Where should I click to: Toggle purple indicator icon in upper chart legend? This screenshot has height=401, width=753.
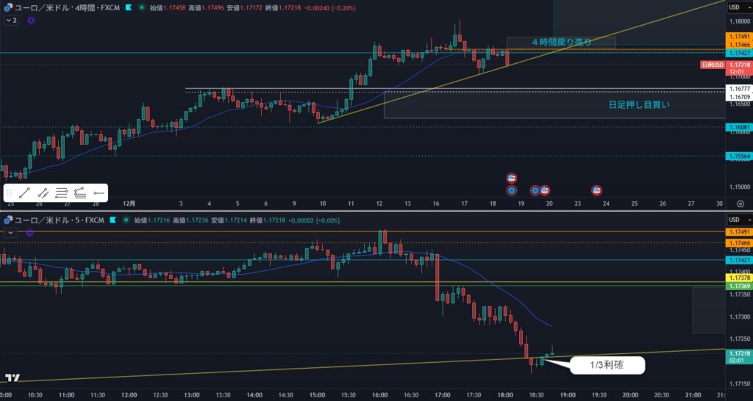point(31,21)
